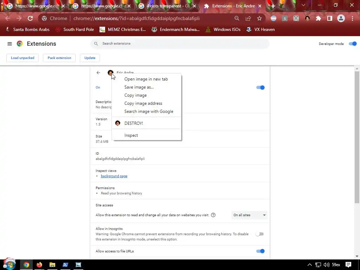Viewport: 360px width, 270px height.
Task: Click the DESTROY! context menu item
Action: (x=147, y=123)
